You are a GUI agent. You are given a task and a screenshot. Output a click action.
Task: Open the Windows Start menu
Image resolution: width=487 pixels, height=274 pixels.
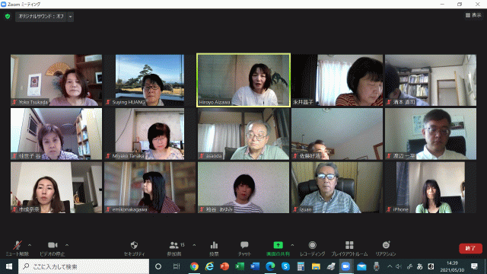[x=9, y=266]
